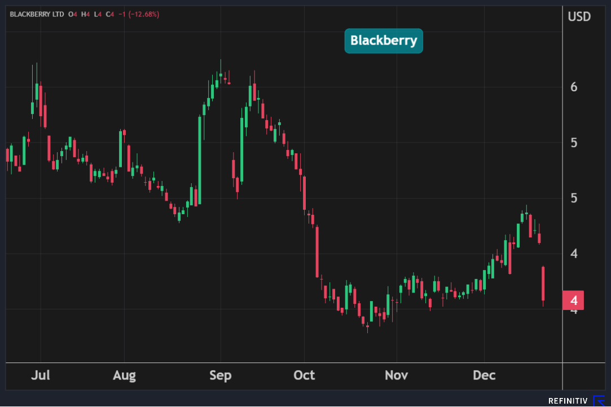The image size is (611, 407).
Task: Select the Nov label on time axis
Action: click(x=397, y=375)
